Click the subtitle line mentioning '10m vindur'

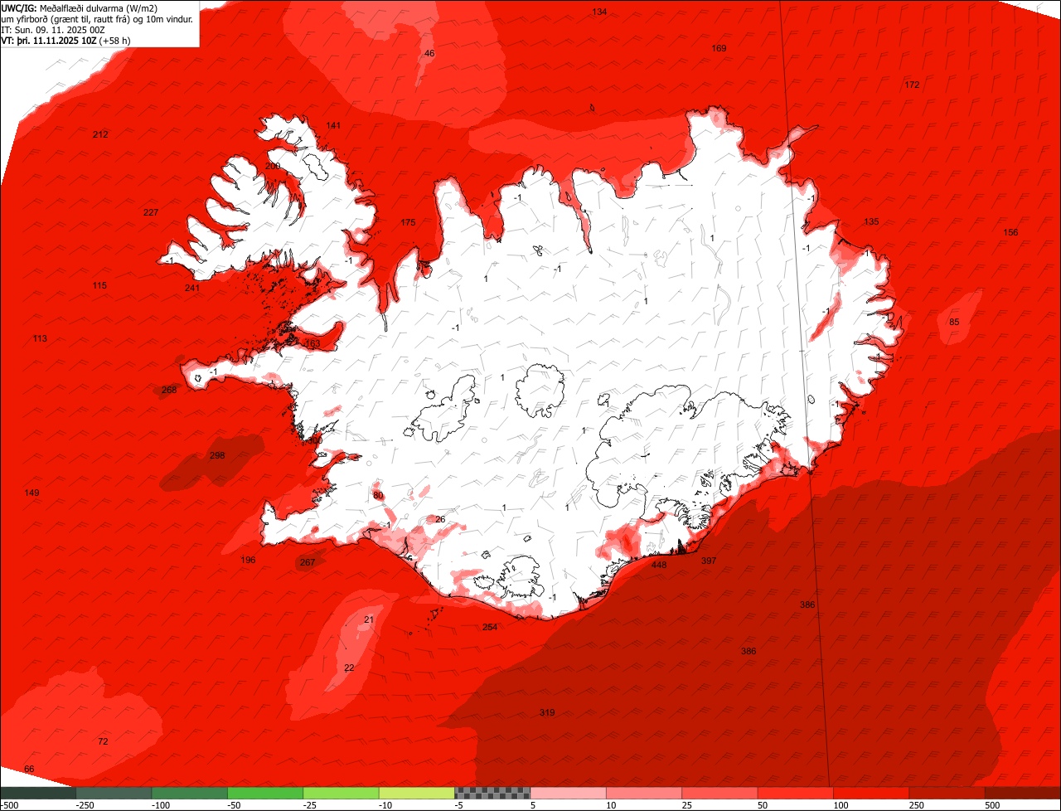97,18
